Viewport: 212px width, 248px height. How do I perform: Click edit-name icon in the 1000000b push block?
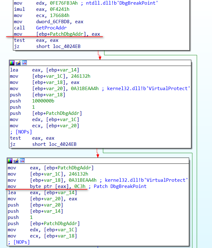coord(18,63)
